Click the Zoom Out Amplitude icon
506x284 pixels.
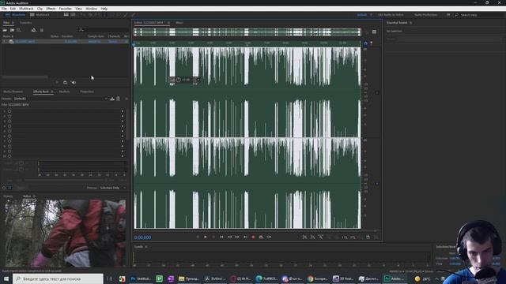(x=313, y=237)
